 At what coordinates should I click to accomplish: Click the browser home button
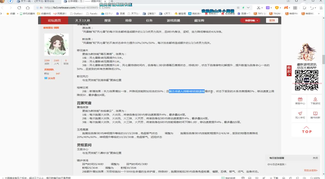(28, 8)
